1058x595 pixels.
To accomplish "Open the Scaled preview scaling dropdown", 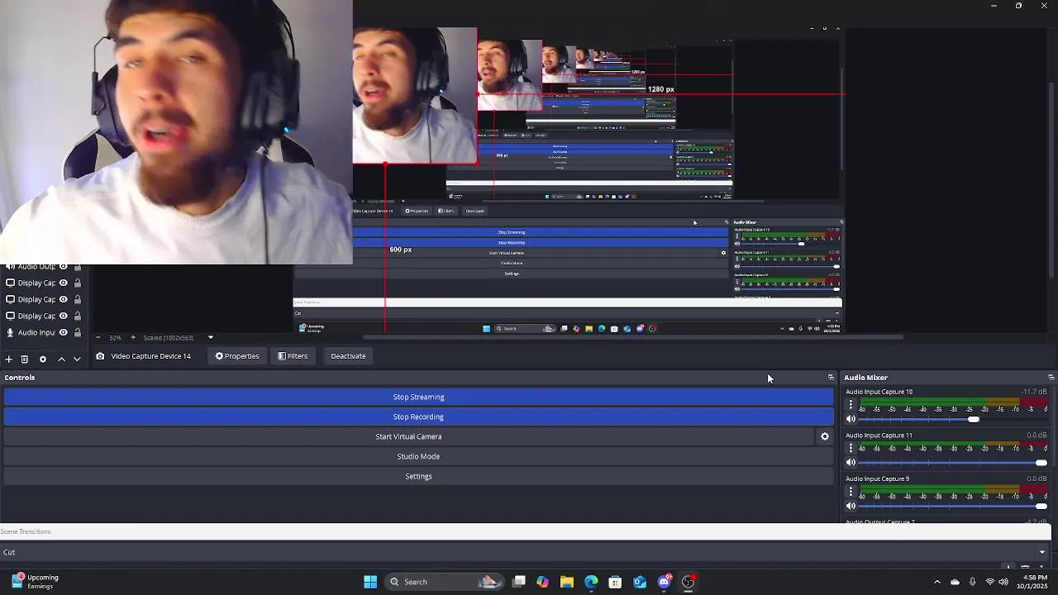I will tap(210, 337).
